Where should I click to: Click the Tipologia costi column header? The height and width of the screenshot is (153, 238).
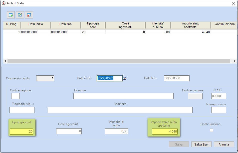tap(93, 25)
